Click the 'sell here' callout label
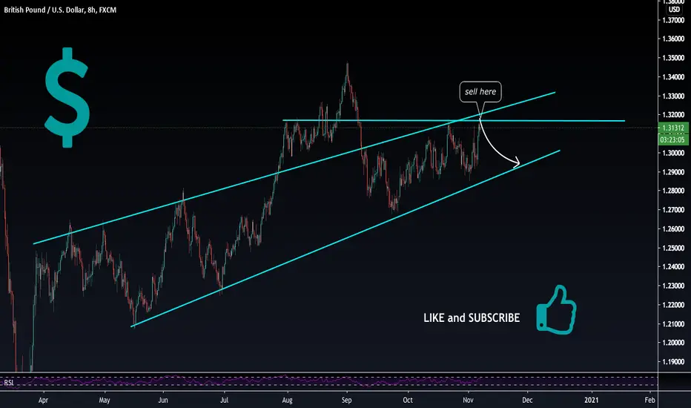 [480, 92]
